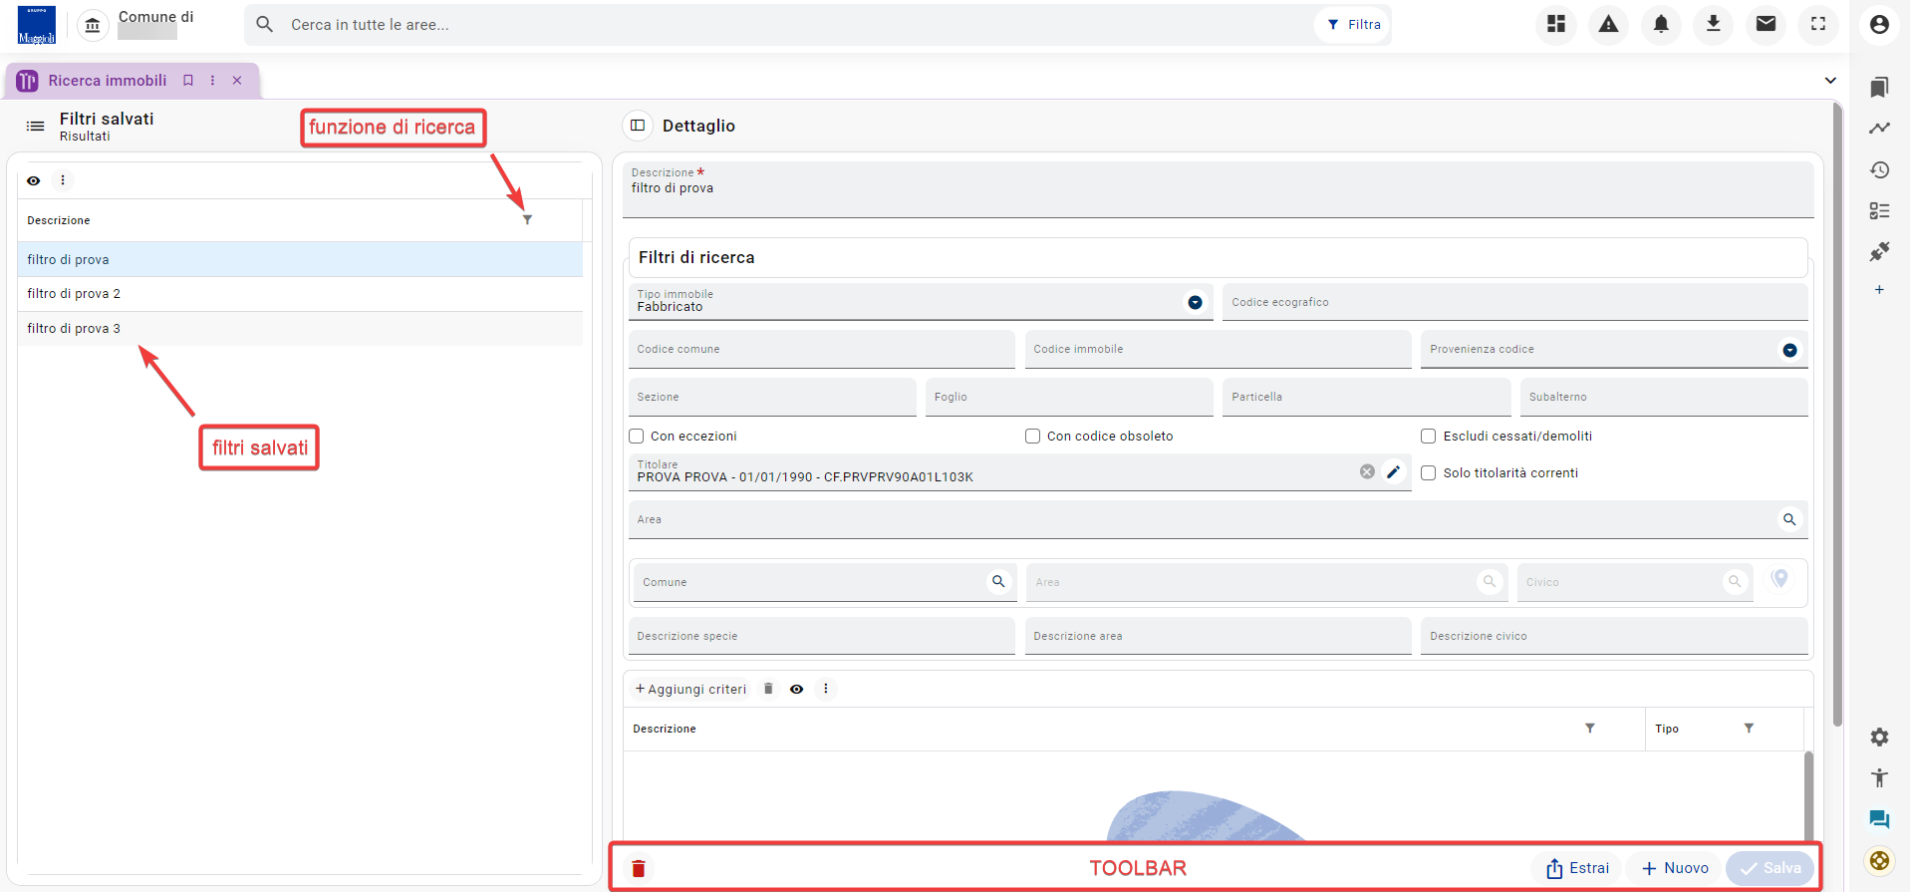This screenshot has height=892, width=1910.
Task: Click the Filtra button
Action: pyautogui.click(x=1353, y=24)
